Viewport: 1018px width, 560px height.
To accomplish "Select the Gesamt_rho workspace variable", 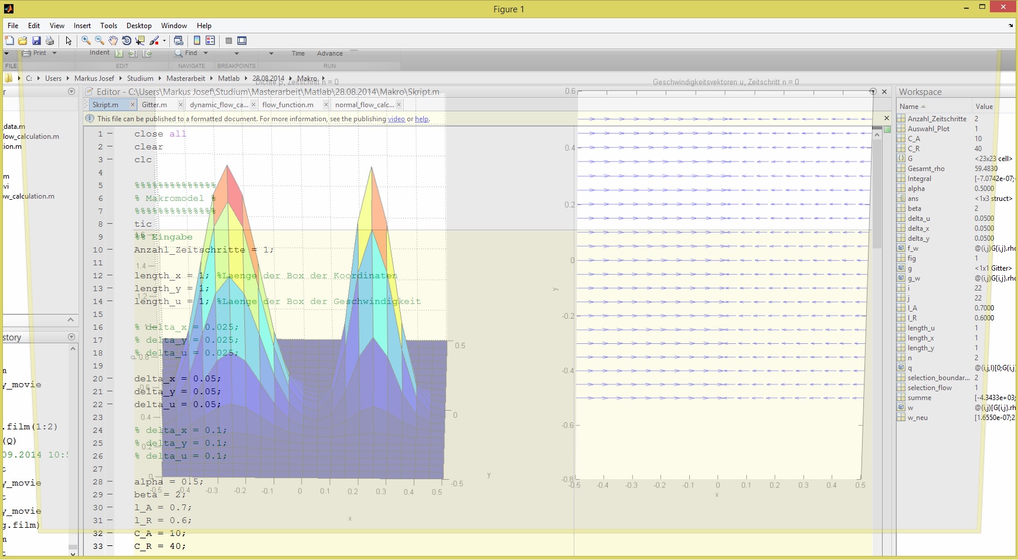I will 926,169.
